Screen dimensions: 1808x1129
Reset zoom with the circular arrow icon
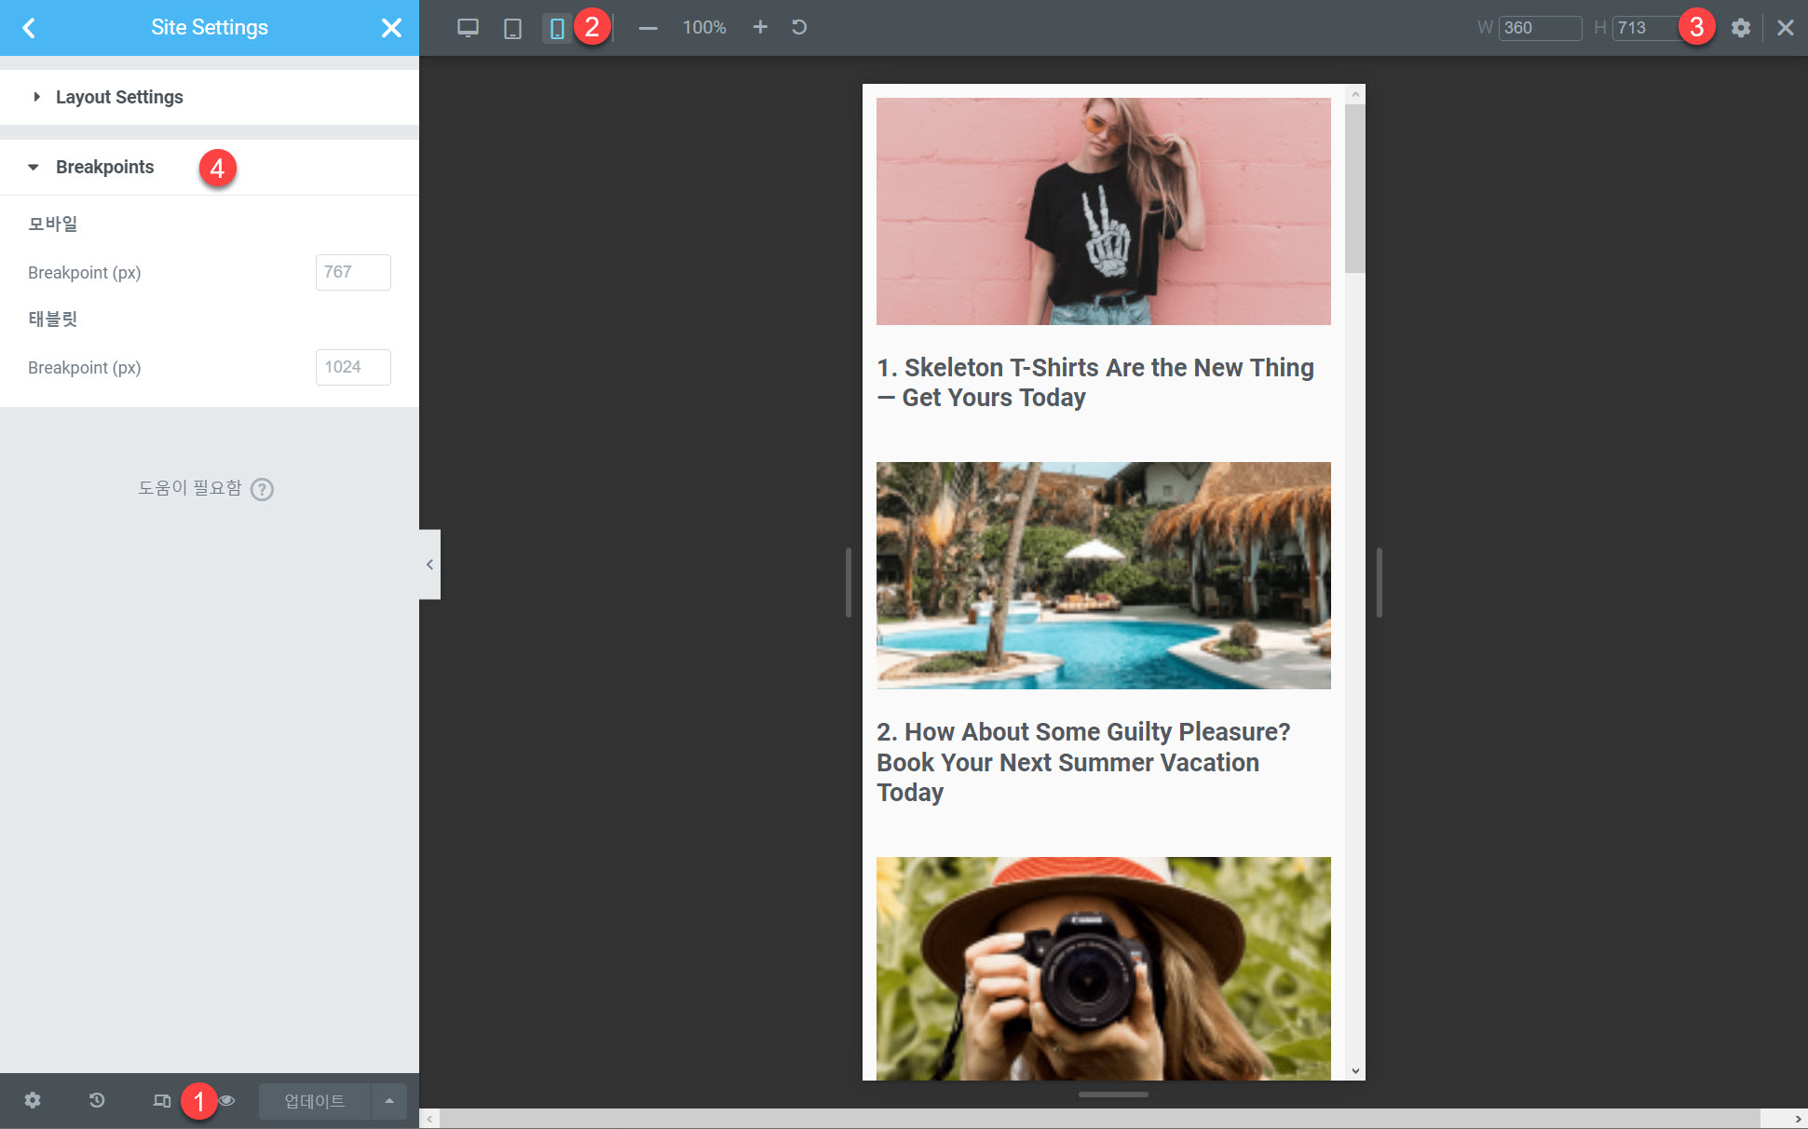click(799, 27)
